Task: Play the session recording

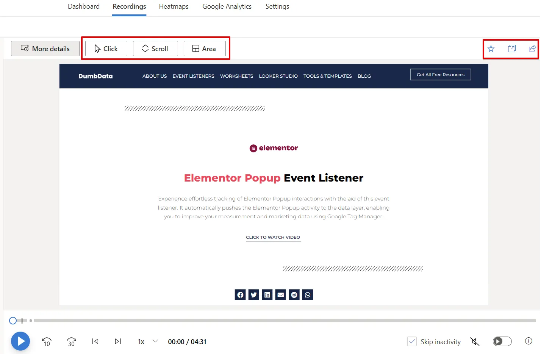Action: pos(20,341)
